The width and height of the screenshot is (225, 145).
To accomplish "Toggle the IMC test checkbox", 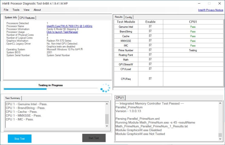I will [x=150, y=45].
